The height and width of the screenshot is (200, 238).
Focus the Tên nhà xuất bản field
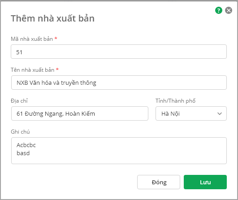[119, 83]
